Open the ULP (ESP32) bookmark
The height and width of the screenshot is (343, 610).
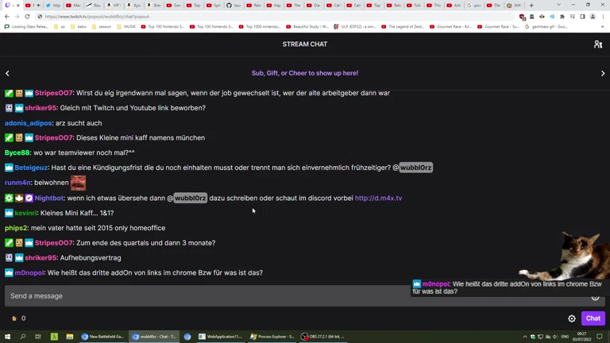click(x=356, y=27)
